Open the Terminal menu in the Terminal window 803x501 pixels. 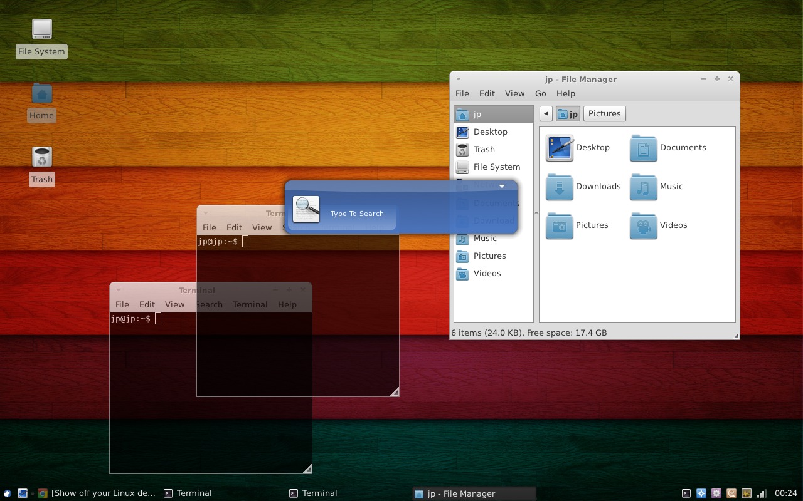pos(250,304)
